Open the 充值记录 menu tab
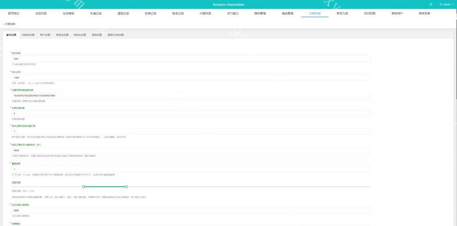Viewport: 457px width, 226px height. point(96,13)
